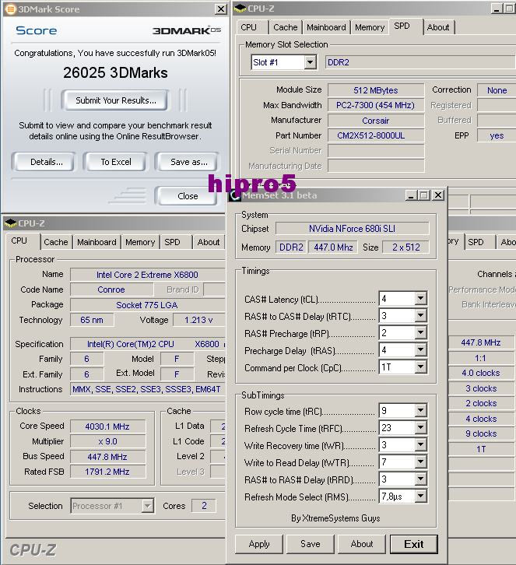Viewport: 516px width, 565px height.
Task: Switch to Mainboard tab in top CPU-Z window
Action: [x=326, y=27]
